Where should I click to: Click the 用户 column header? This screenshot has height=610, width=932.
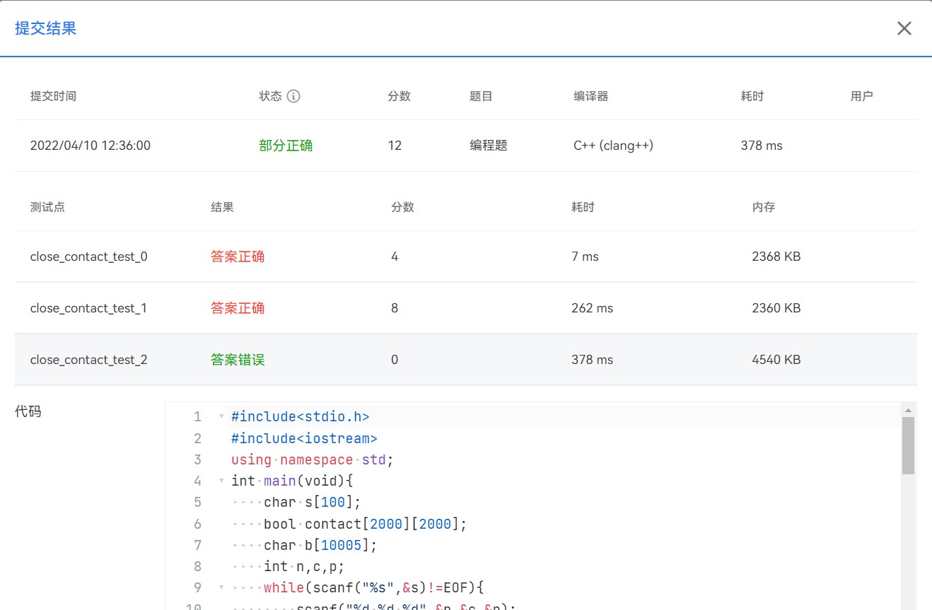pos(862,95)
